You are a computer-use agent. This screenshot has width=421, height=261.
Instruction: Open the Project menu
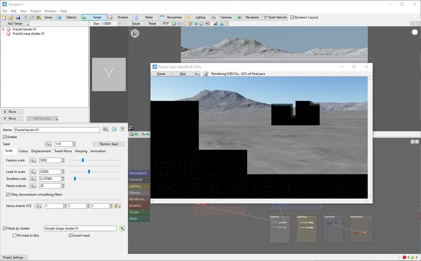pyautogui.click(x=35, y=11)
